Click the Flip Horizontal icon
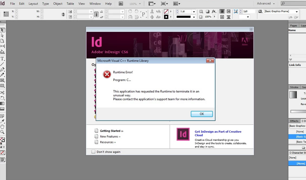The height and width of the screenshot is (180, 306). click(x=130, y=17)
